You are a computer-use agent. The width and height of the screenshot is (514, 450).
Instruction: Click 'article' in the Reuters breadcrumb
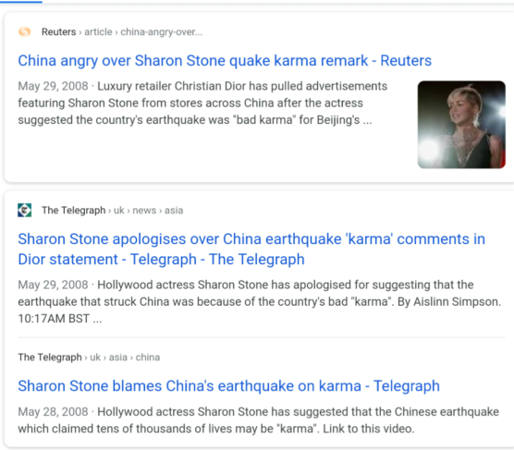click(98, 31)
